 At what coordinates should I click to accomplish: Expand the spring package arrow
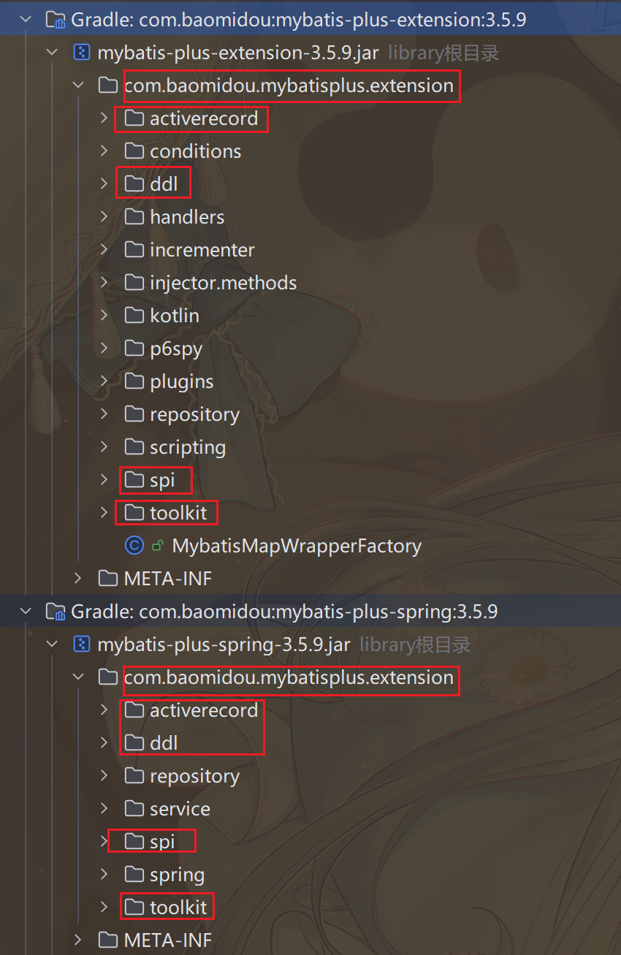(x=104, y=875)
